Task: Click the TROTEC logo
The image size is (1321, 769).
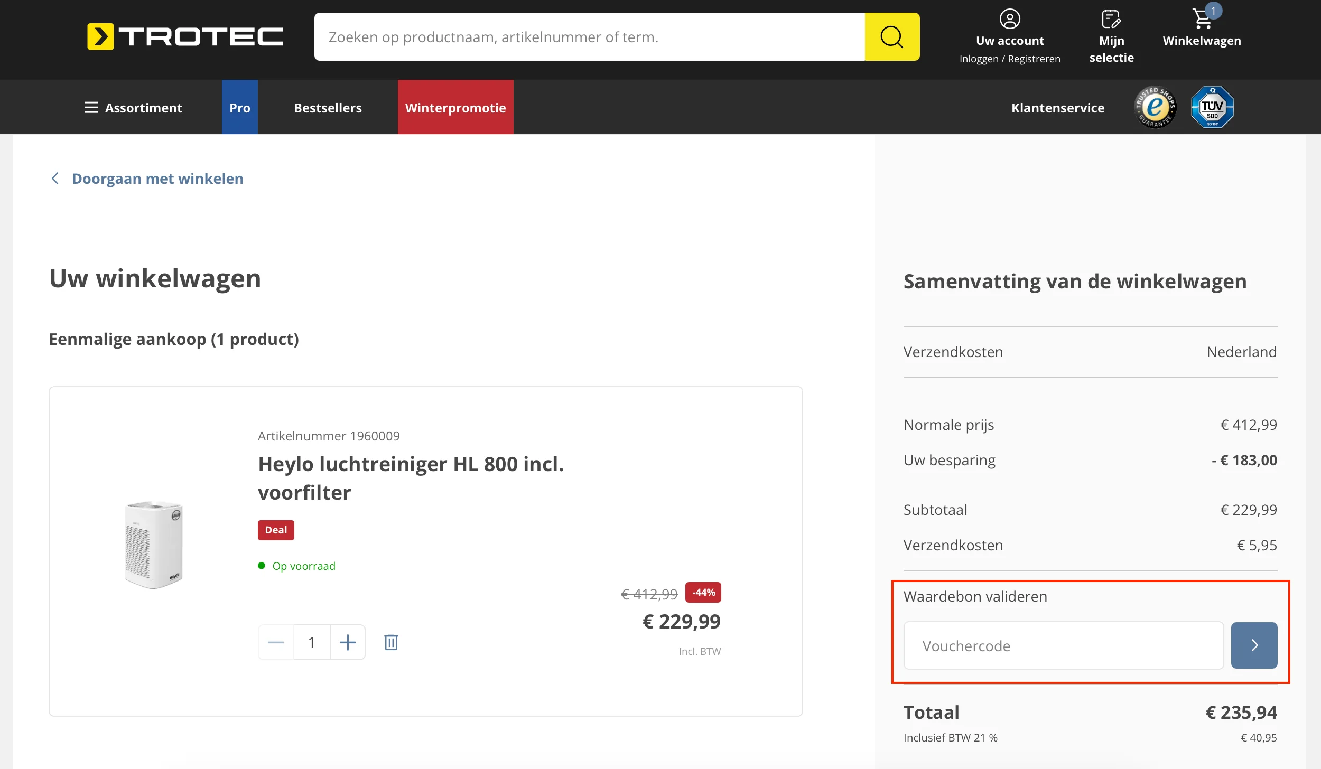Action: pyautogui.click(x=185, y=35)
